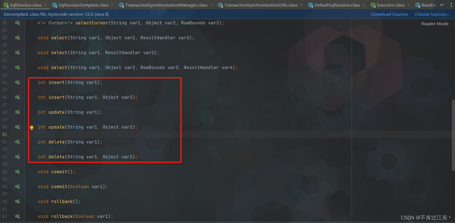Image resolution: width=455 pixels, height=223 pixels.
Task: Click implementation gutter icon on line 52
Action: point(17,142)
